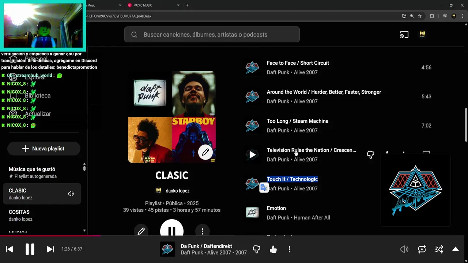Click the browser address bar URL

pyautogui.click(x=119, y=16)
